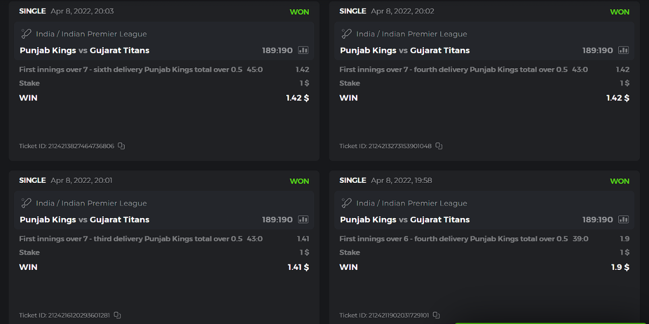Copy ticket ID of the 19:58 bet
Viewport: 649px width, 324px height.
tap(436, 315)
